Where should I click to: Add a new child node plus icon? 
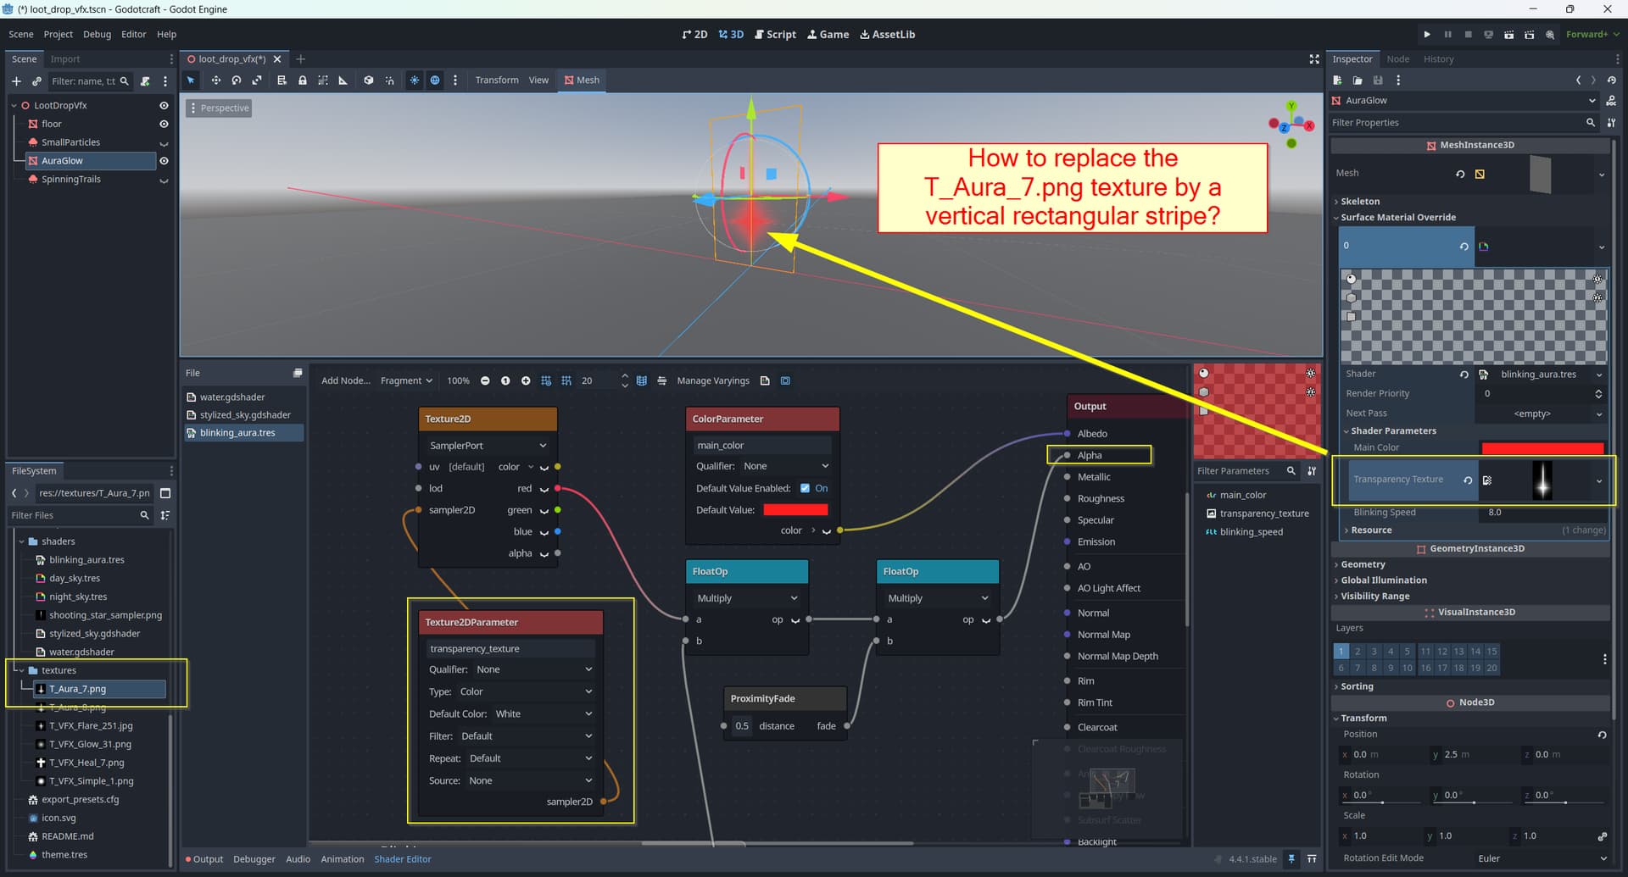[x=16, y=81]
